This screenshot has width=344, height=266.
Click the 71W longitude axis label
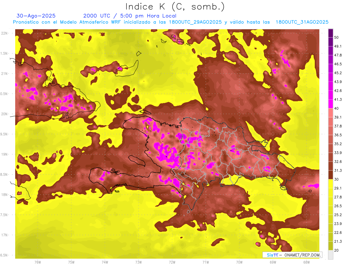(x=206, y=262)
